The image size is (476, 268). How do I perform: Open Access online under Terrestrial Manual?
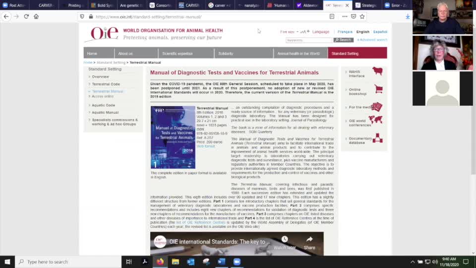coord(103,96)
